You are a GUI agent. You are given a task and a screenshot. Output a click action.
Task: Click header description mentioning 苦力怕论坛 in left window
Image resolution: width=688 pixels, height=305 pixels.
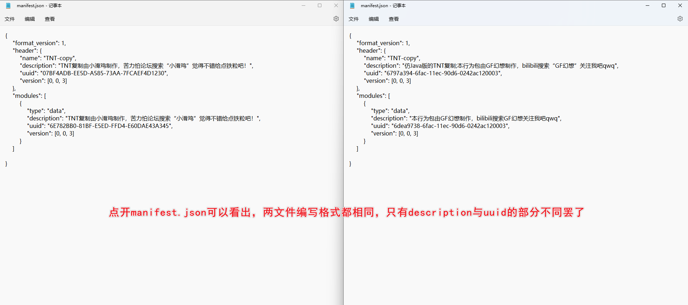click(x=137, y=66)
